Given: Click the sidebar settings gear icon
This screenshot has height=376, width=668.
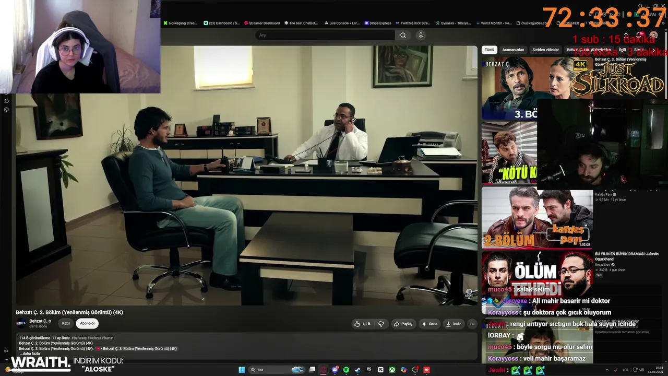Looking at the screenshot, I should pyautogui.click(x=6, y=110).
